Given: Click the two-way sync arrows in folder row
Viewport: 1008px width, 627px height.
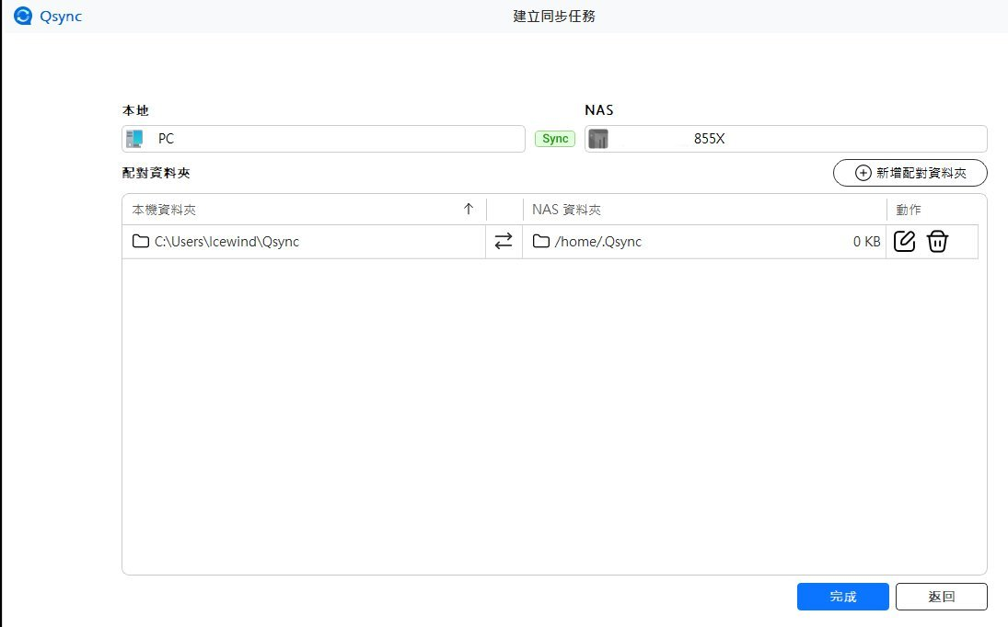Looking at the screenshot, I should [x=504, y=241].
